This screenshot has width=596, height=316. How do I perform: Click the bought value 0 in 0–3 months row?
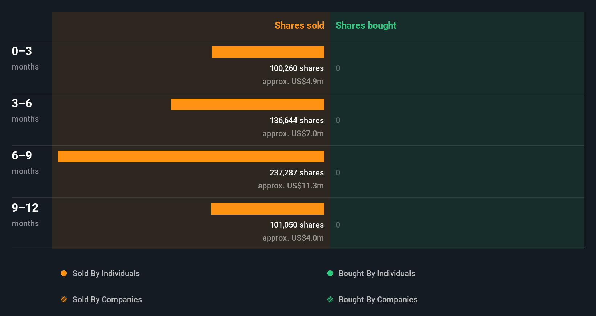338,68
